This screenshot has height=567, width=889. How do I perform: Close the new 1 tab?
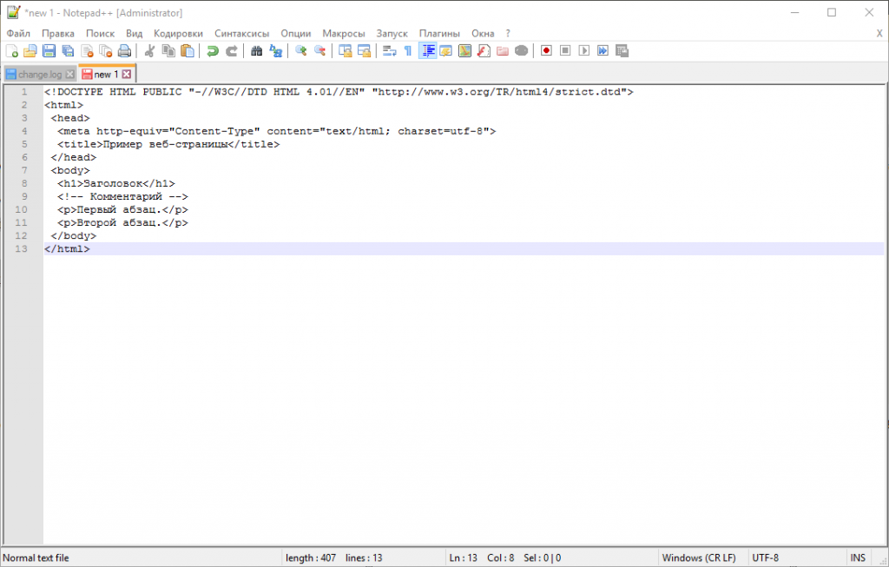[127, 75]
